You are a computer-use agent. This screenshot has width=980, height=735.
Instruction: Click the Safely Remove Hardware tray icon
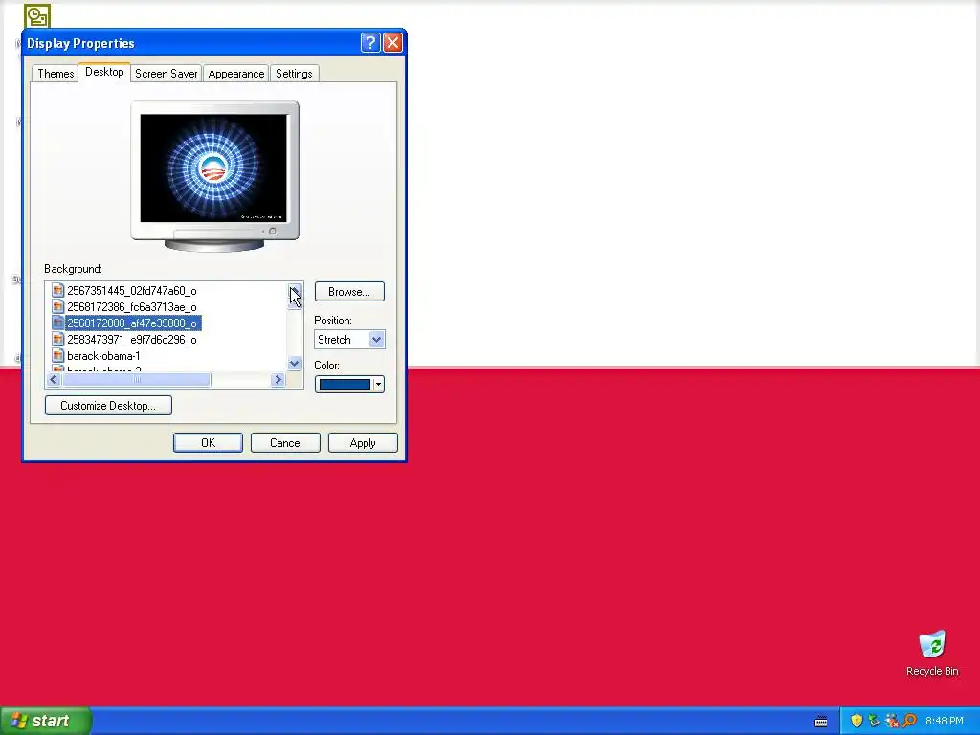coord(875,721)
